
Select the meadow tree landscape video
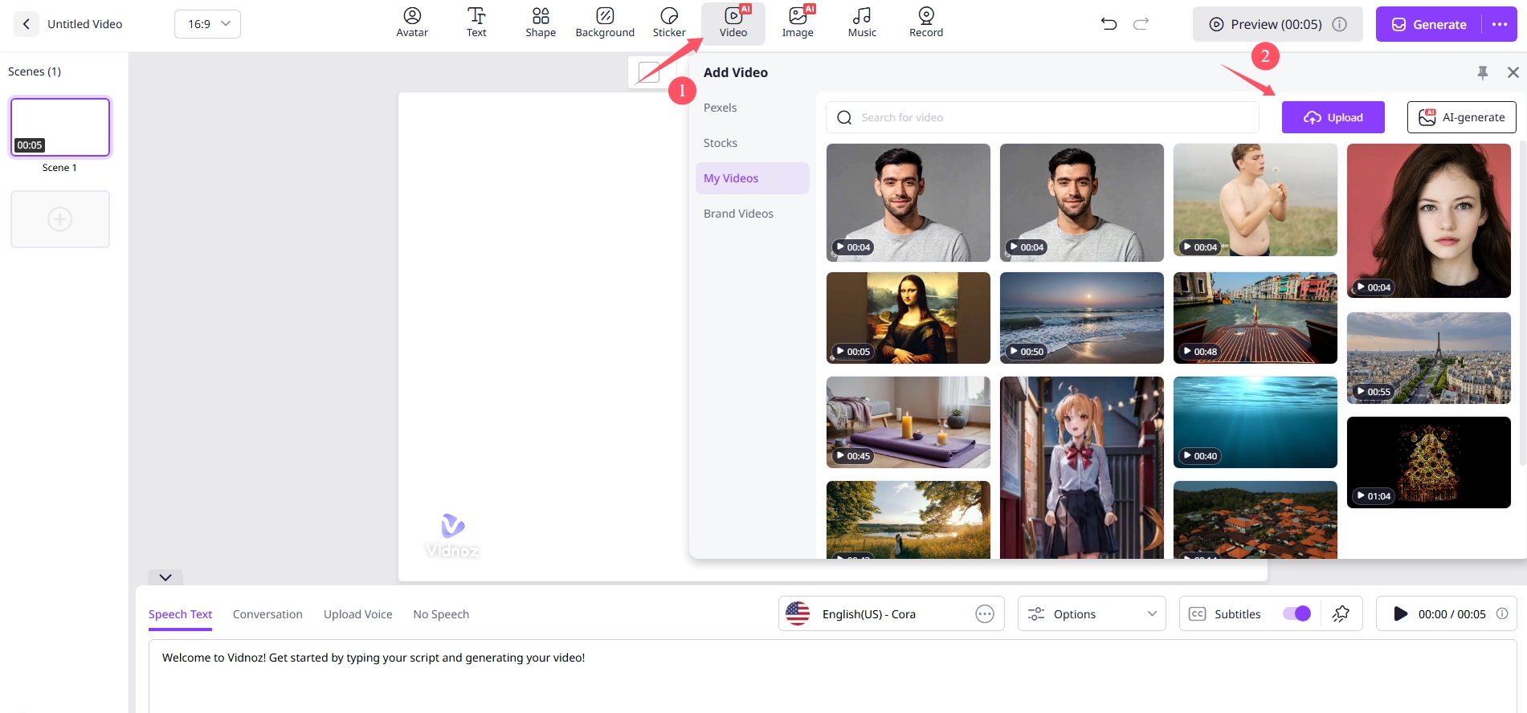tap(908, 519)
